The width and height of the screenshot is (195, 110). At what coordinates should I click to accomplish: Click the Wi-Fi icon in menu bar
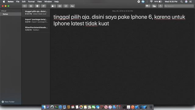tap(151, 2)
